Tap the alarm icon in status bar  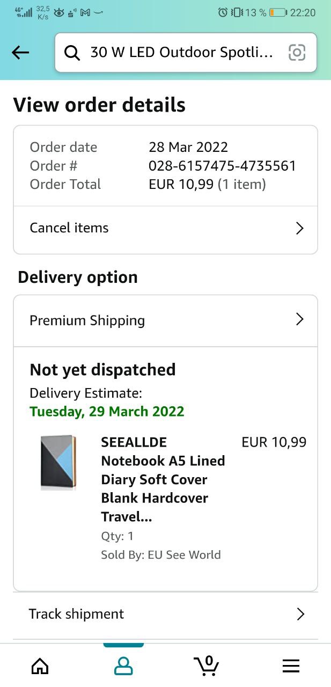click(x=223, y=12)
